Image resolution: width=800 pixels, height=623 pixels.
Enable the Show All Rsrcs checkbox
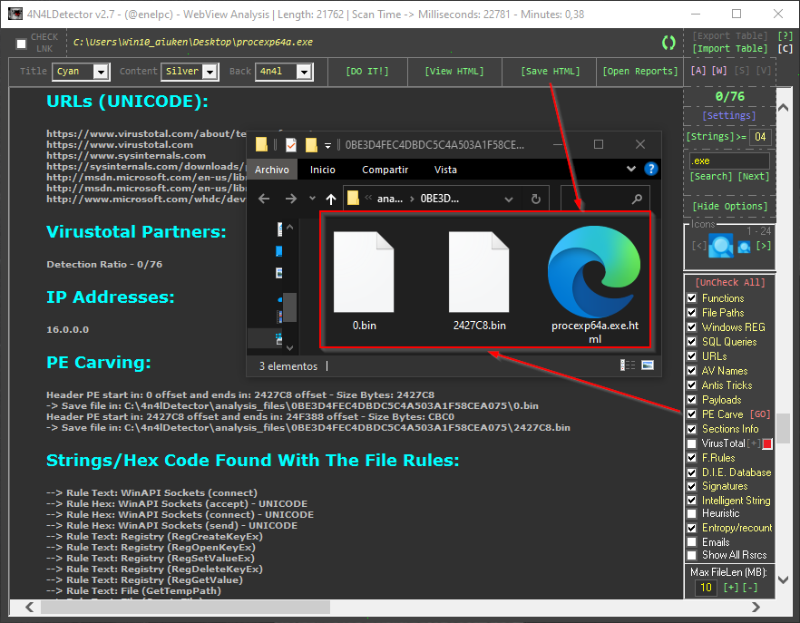coord(692,555)
